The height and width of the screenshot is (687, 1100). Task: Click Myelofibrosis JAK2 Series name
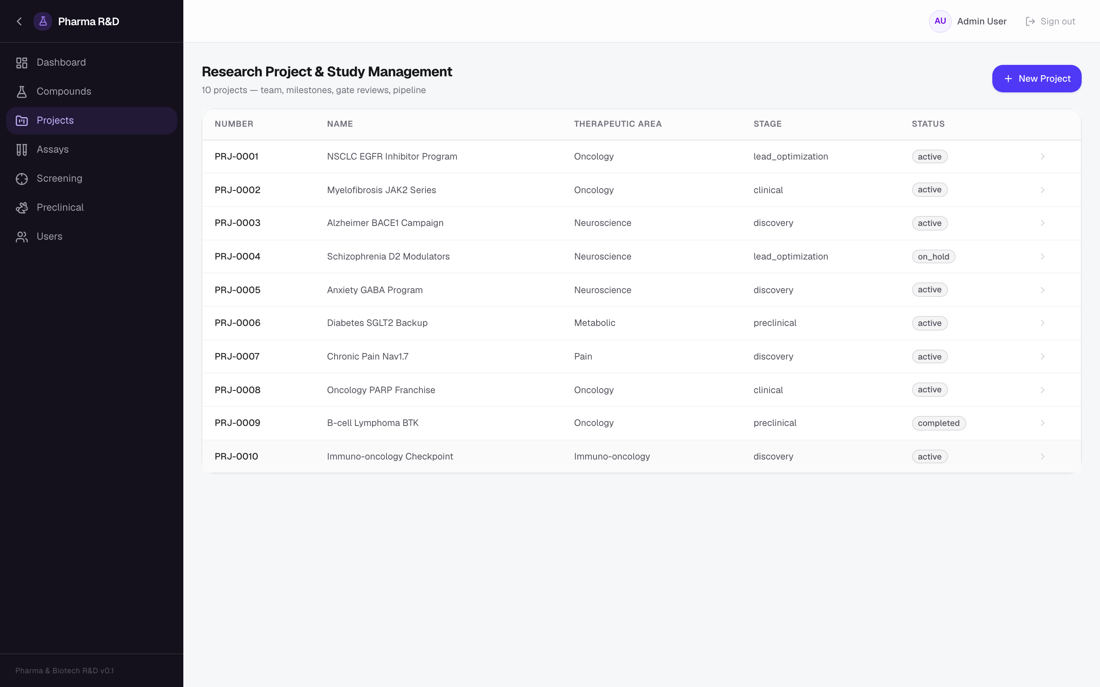[x=381, y=190]
